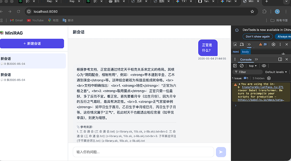291x161 pixels.
Task: Click Don't show again in DevTools
Action: pos(258,37)
